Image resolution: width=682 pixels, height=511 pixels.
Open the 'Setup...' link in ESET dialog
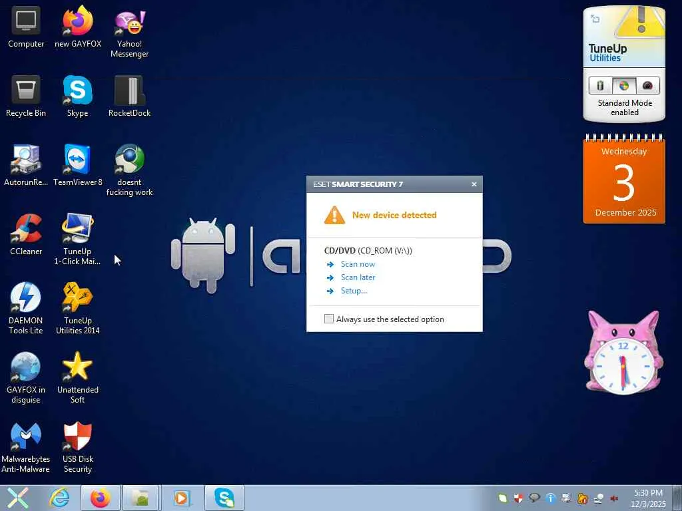click(354, 291)
